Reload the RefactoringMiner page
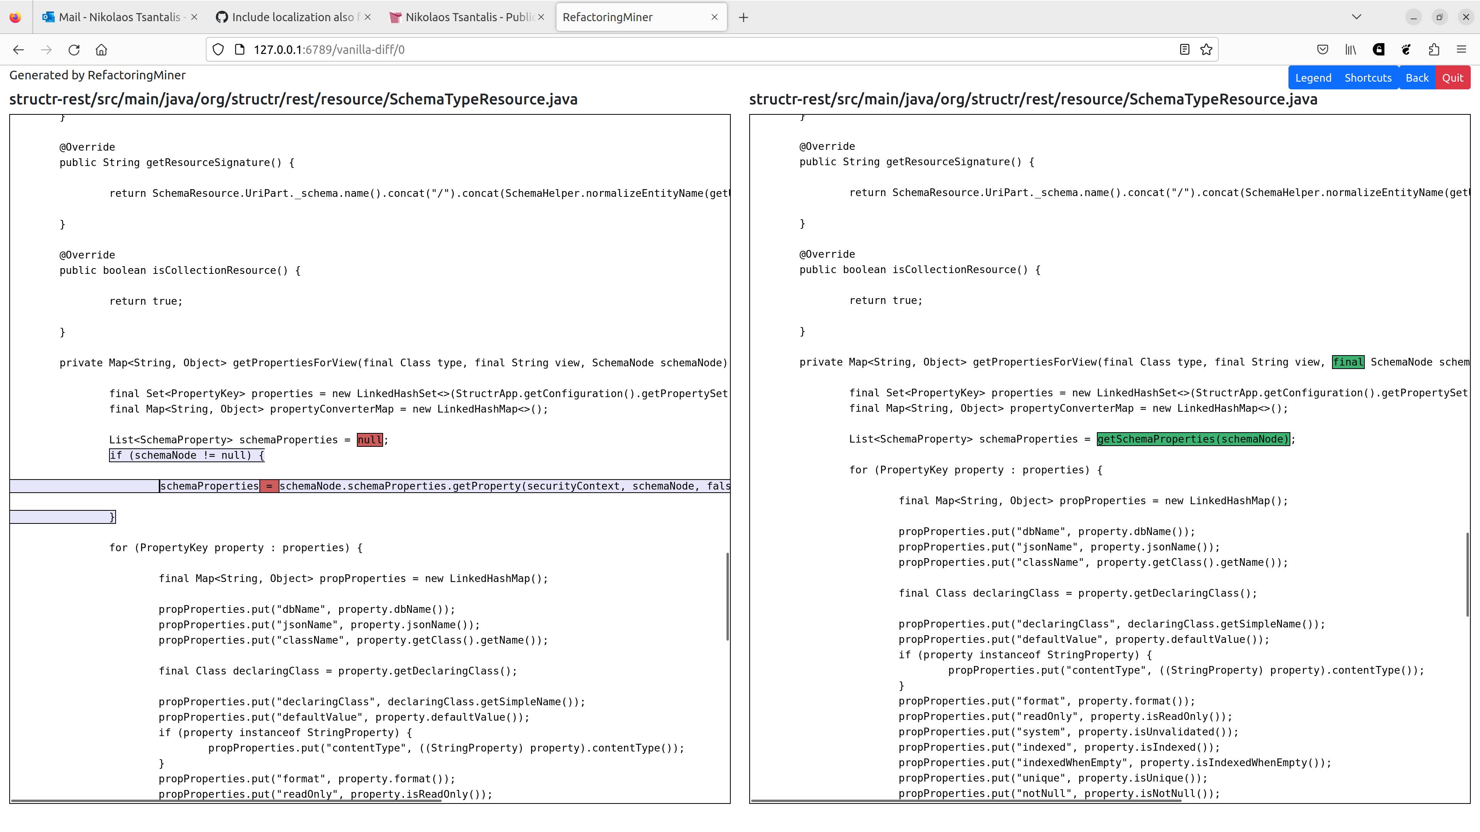1480x832 pixels. (x=74, y=50)
